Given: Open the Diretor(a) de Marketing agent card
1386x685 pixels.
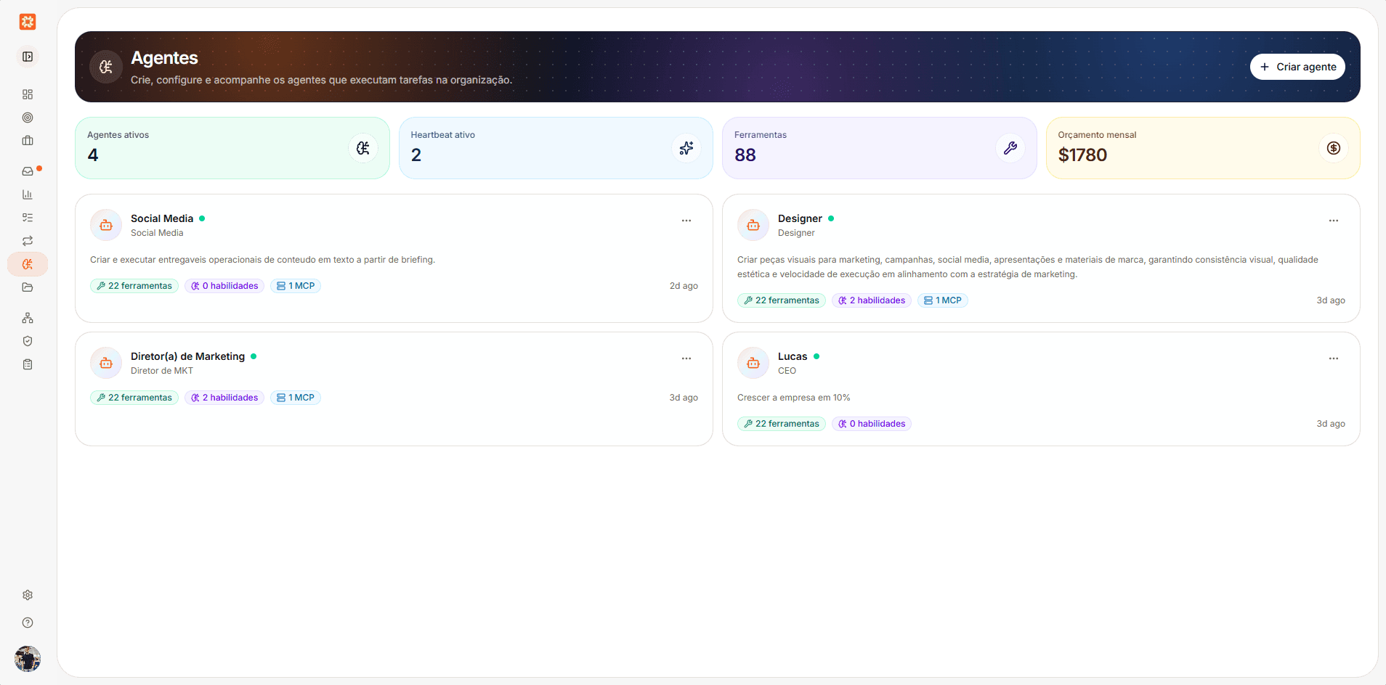Looking at the screenshot, I should point(394,389).
